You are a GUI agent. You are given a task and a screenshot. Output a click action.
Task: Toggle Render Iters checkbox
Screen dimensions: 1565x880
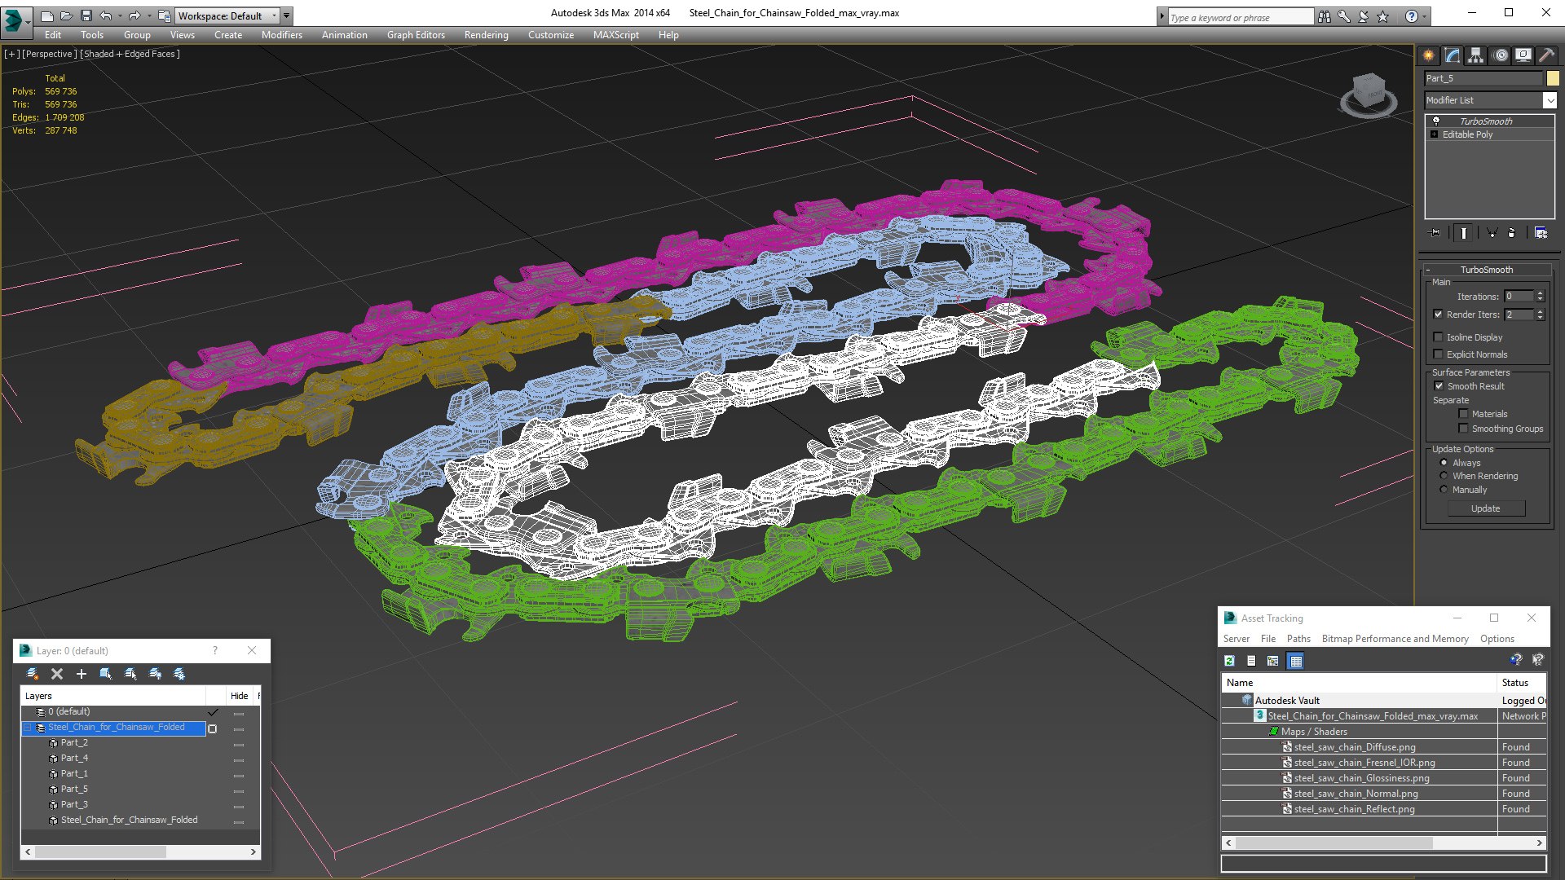pyautogui.click(x=1438, y=315)
